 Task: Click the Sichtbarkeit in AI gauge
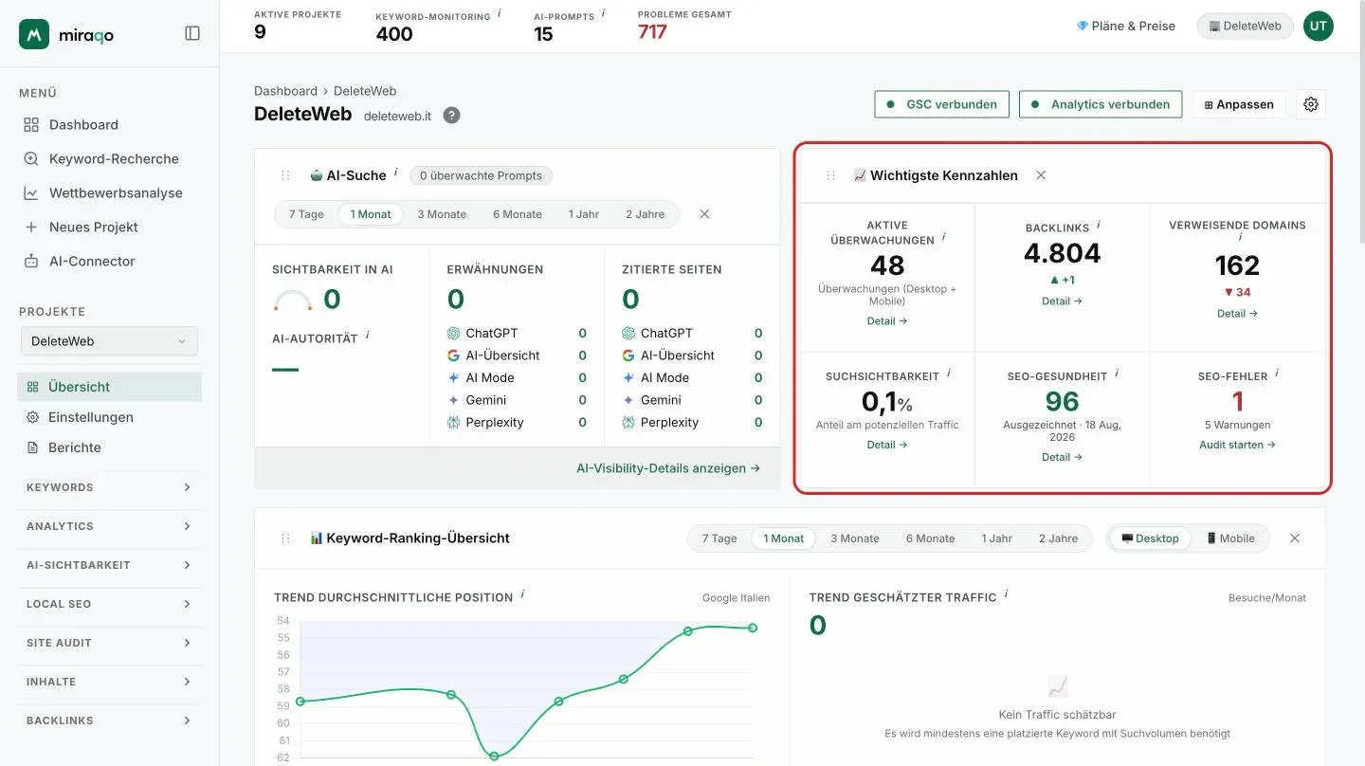[293, 301]
